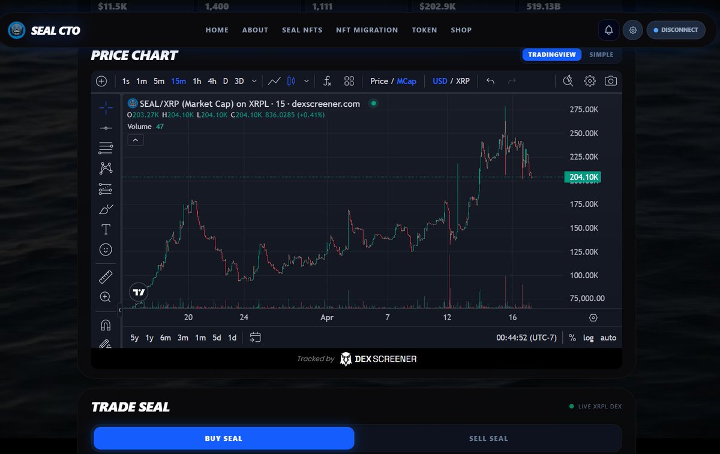
Task: Select the text annotation tool
Action: [x=105, y=229]
